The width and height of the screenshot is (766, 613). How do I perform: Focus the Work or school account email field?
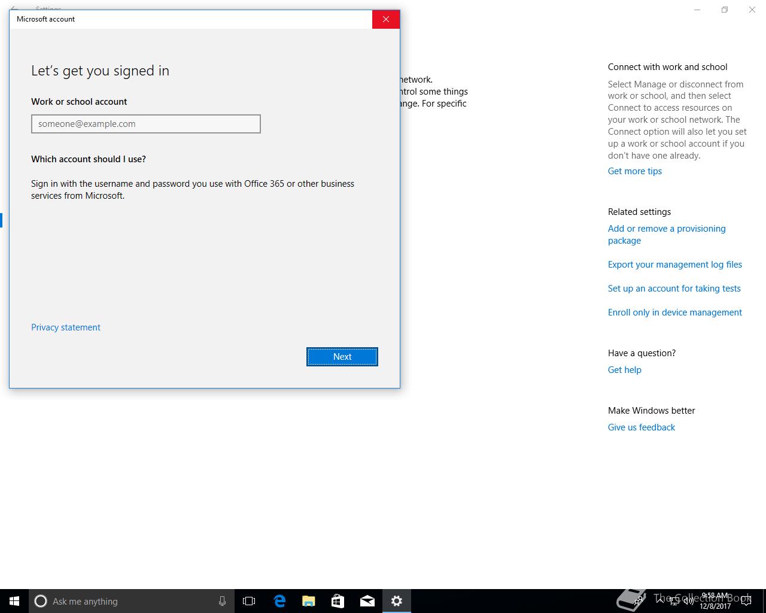click(x=146, y=124)
